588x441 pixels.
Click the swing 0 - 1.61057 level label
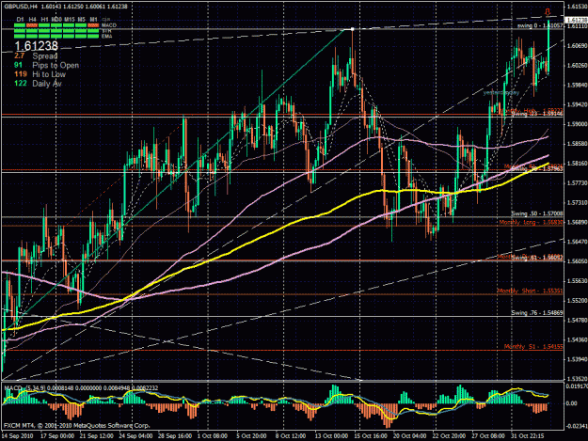540,25
